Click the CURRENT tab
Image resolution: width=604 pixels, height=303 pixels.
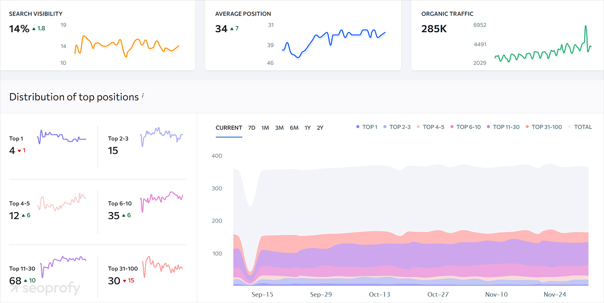(x=229, y=128)
